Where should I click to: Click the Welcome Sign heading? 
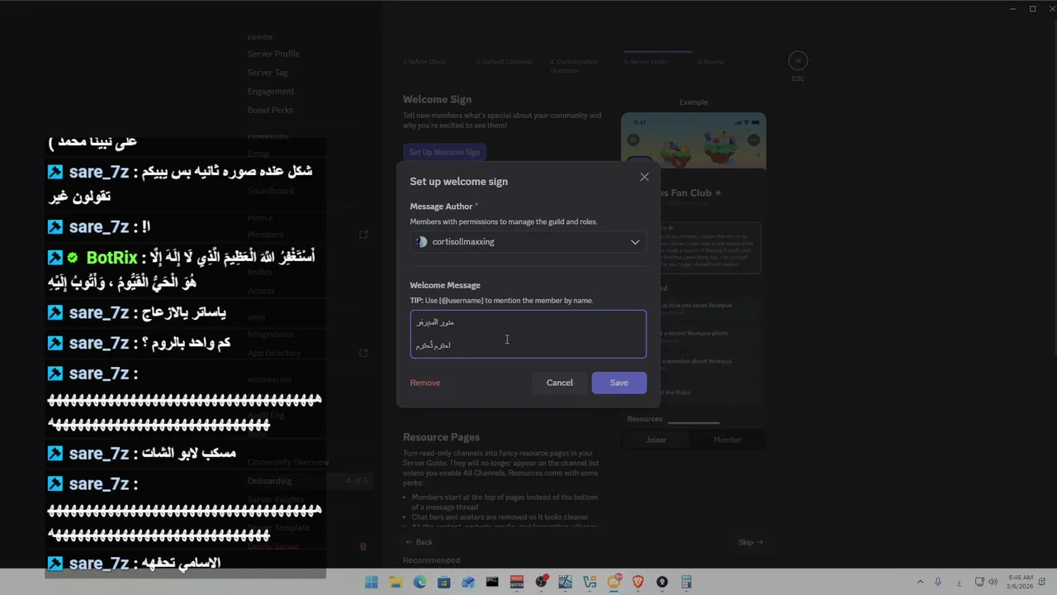[437, 99]
